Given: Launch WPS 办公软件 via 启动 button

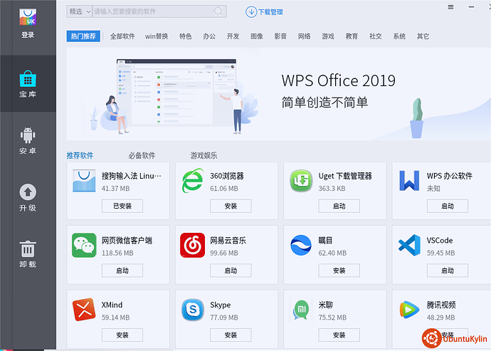Looking at the screenshot, I should [x=448, y=206].
